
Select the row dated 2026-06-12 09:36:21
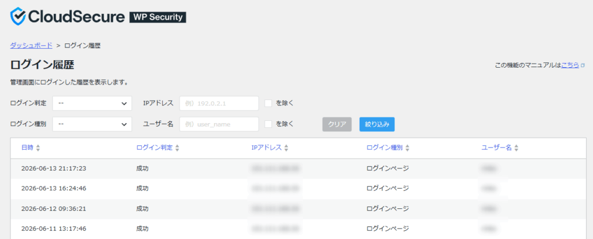tap(298, 208)
